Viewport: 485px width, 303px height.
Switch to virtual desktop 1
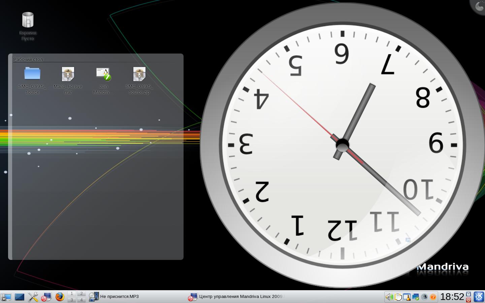pos(72,294)
